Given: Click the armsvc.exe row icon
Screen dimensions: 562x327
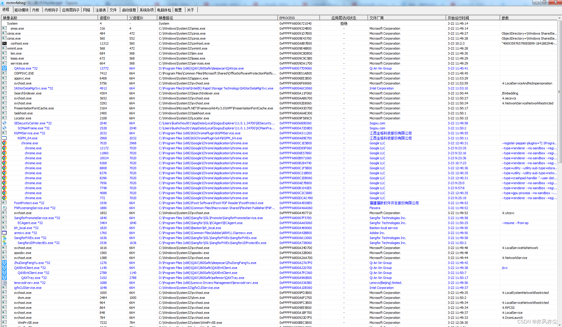Looking at the screenshot, I should tap(4, 233).
